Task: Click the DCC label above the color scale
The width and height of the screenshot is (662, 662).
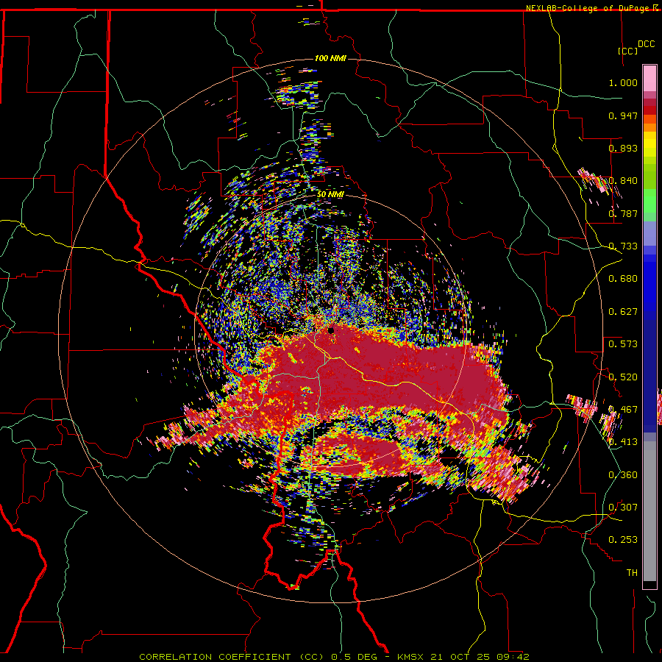Action: point(646,44)
